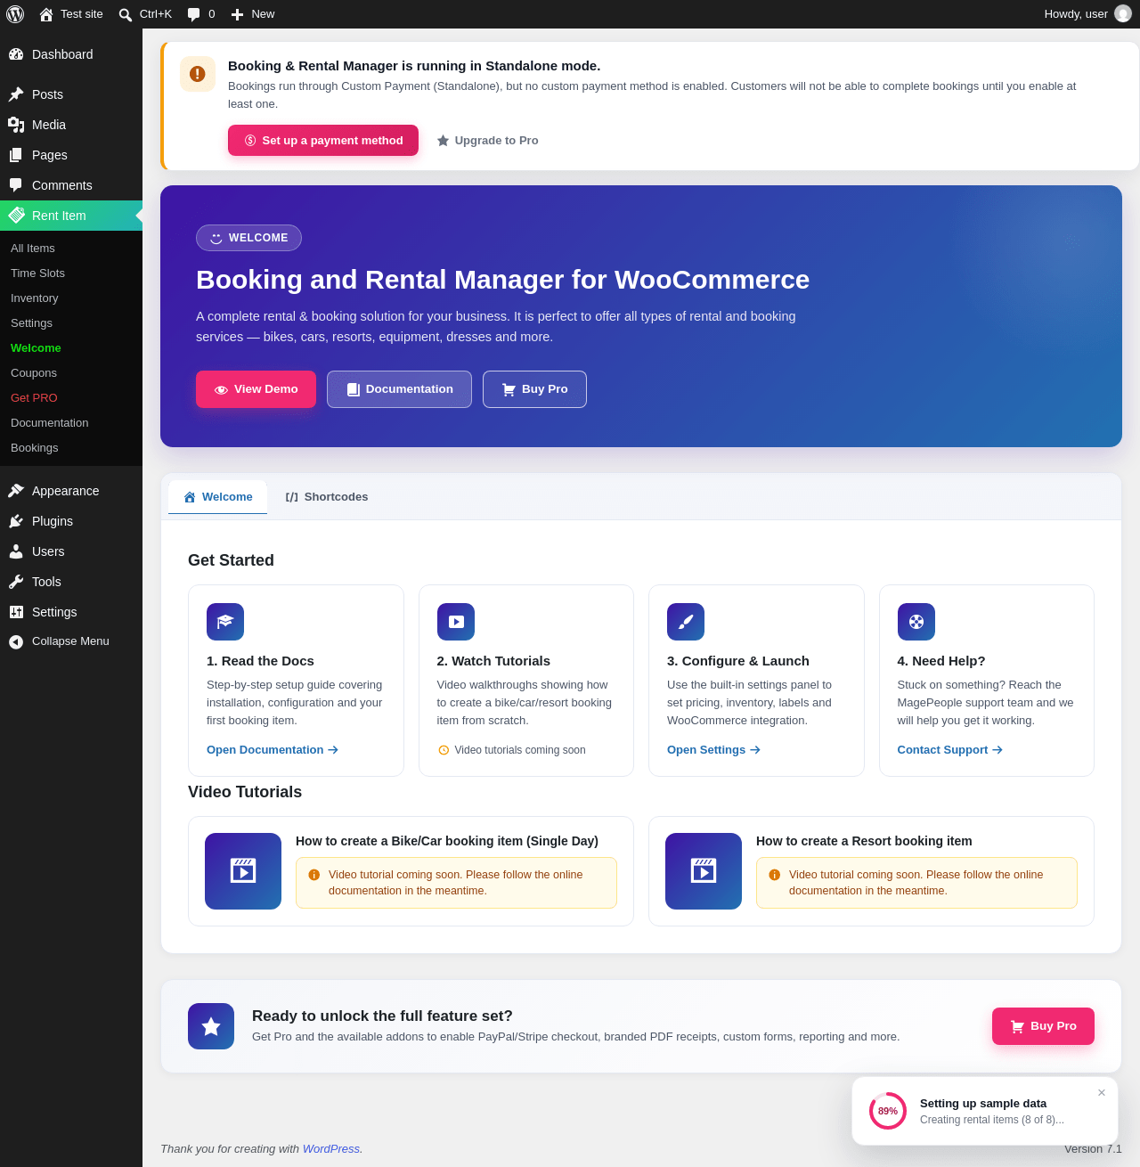Viewport: 1140px width, 1167px height.
Task: Click the Configure & Launch rocket icon
Action: click(686, 622)
